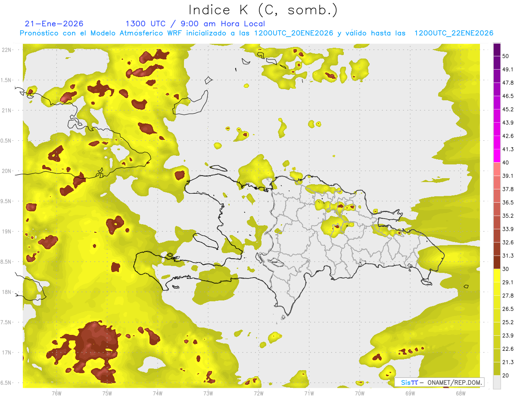
Task: Click the '70W' longitude label
Action: (360, 393)
